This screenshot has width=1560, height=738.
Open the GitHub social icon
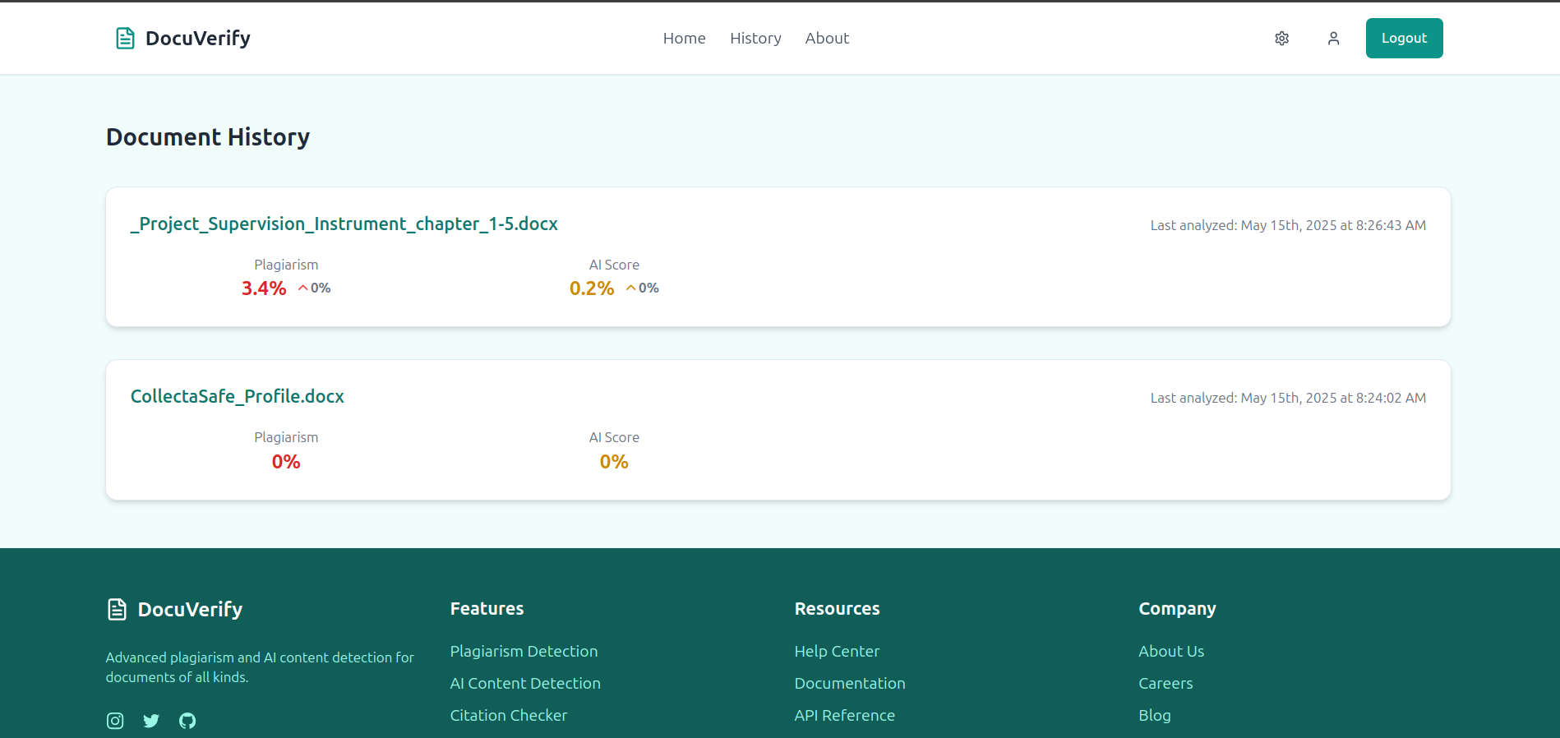[x=187, y=721]
